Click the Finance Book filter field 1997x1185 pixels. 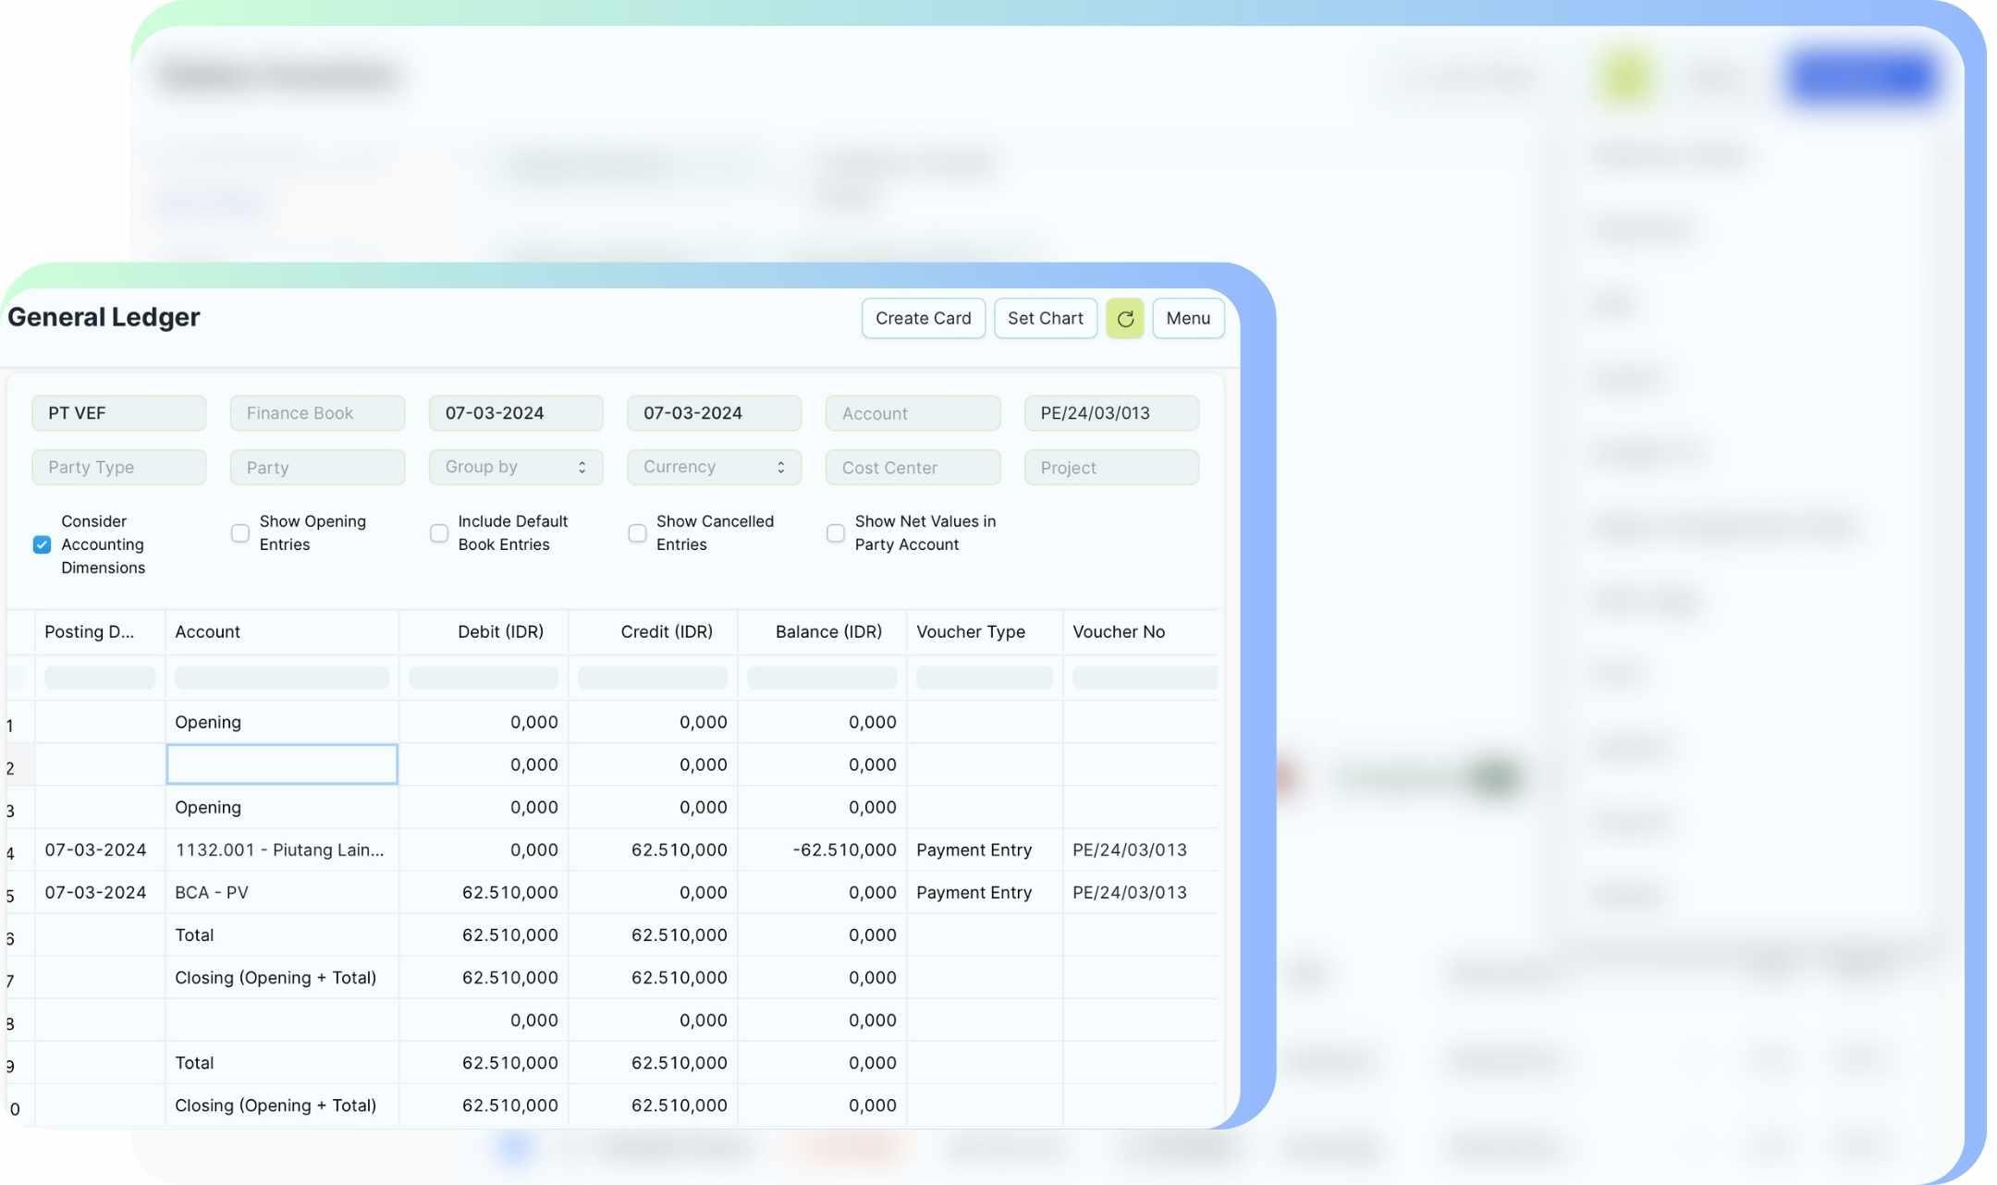pos(317,412)
